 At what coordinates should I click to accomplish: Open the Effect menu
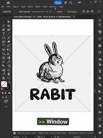point(38,7)
